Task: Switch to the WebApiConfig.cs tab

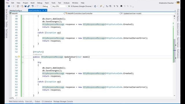Action: tap(16, 10)
